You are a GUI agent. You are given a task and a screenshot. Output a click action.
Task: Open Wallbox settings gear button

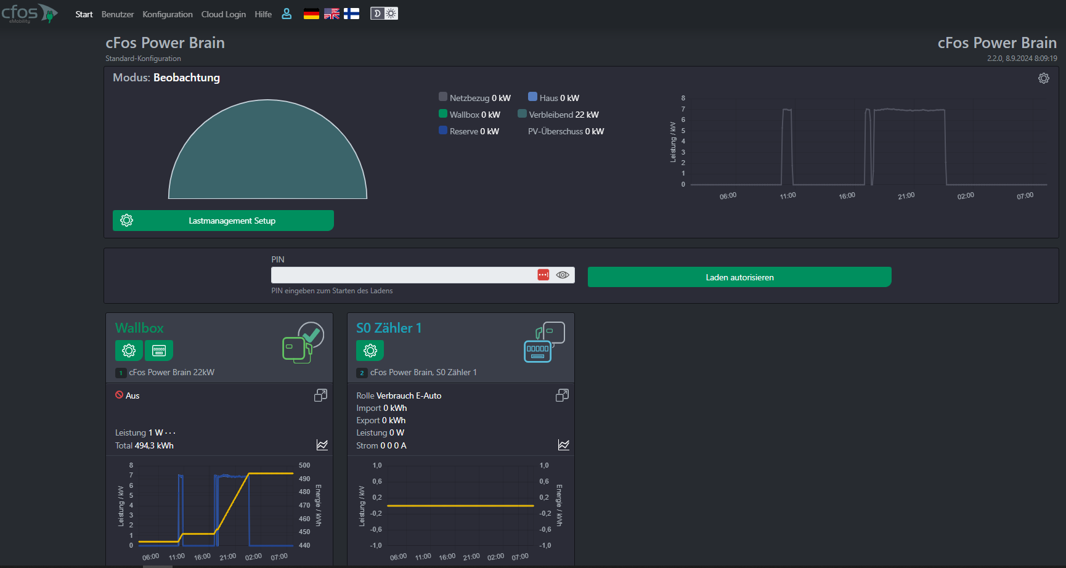(129, 351)
